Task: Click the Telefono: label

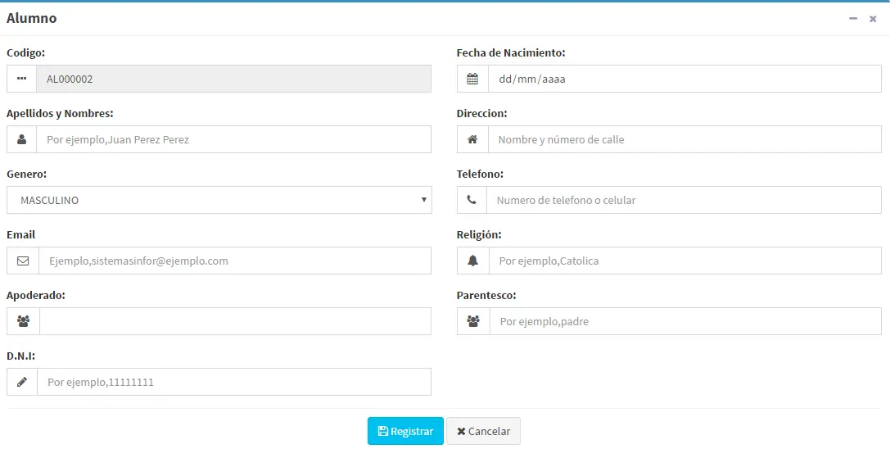Action: [480, 174]
